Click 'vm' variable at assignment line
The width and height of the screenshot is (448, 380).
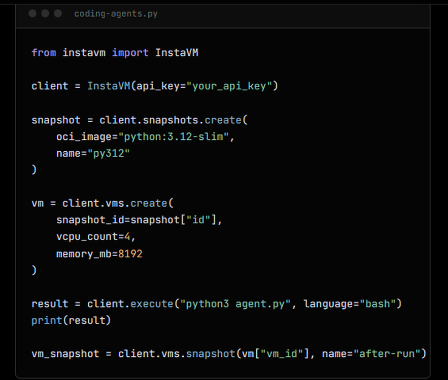coord(38,203)
